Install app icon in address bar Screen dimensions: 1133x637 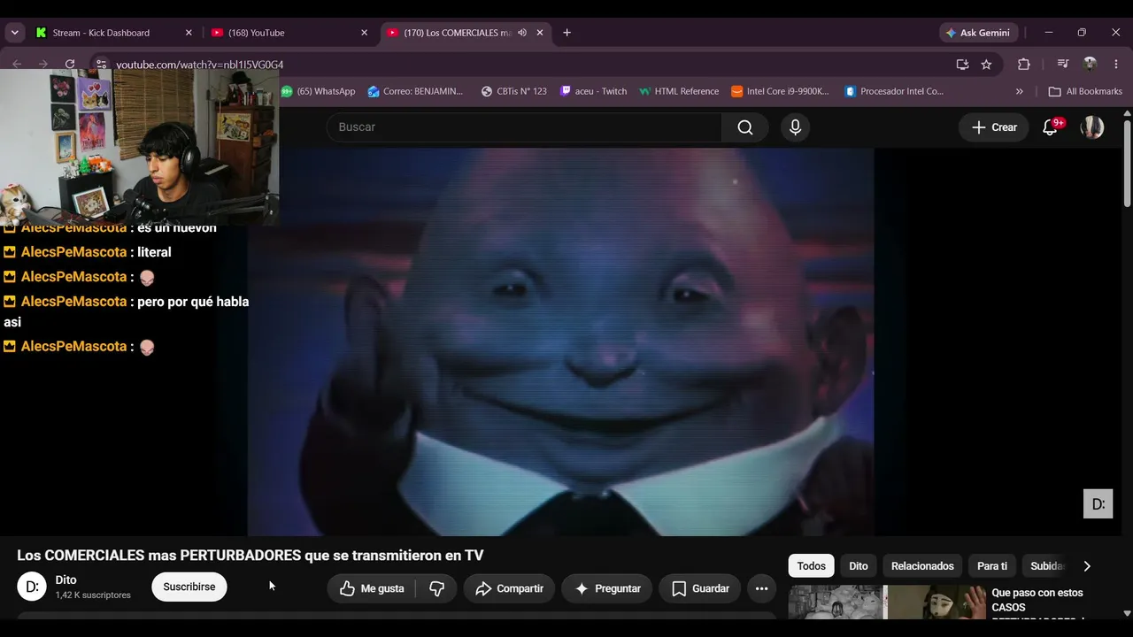[962, 65]
